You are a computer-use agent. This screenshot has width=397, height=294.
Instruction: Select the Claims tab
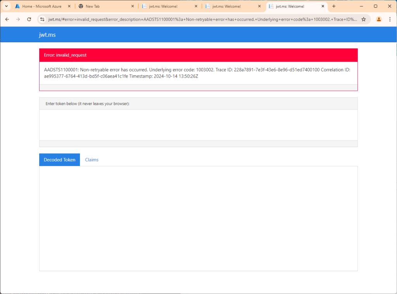91,160
